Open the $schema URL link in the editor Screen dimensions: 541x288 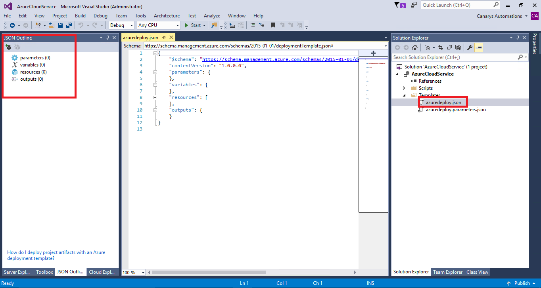point(280,59)
